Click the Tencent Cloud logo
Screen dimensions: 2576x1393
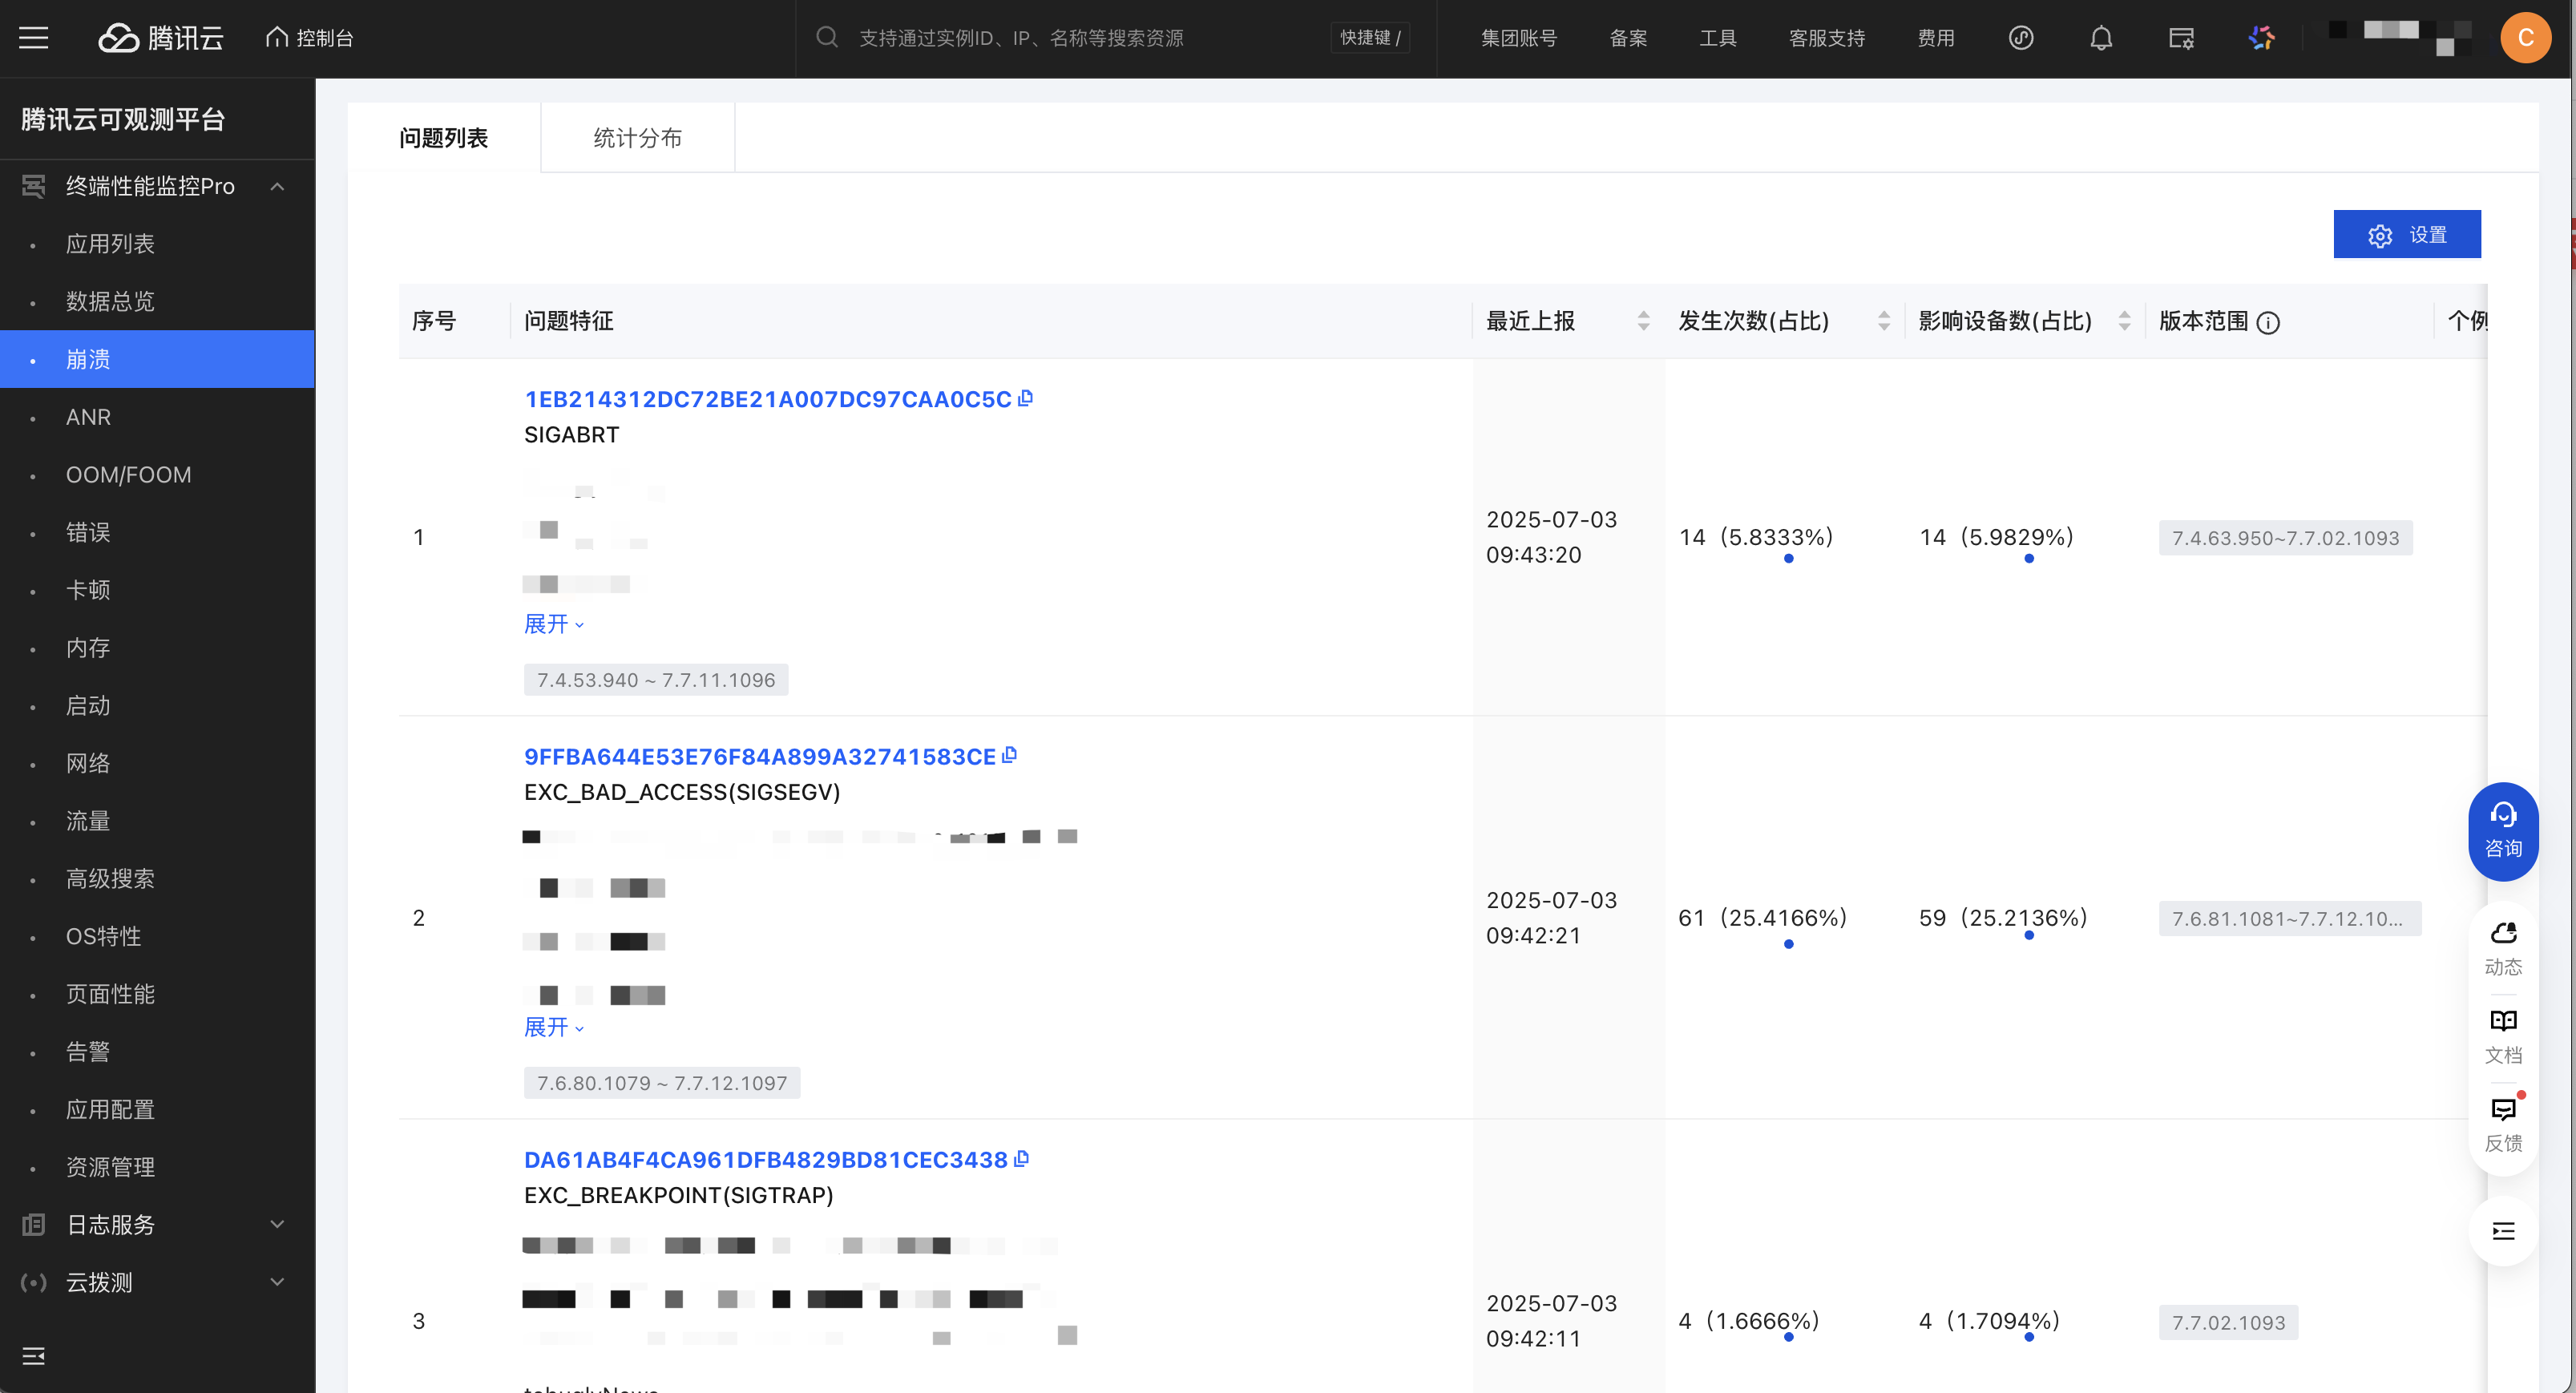[161, 38]
